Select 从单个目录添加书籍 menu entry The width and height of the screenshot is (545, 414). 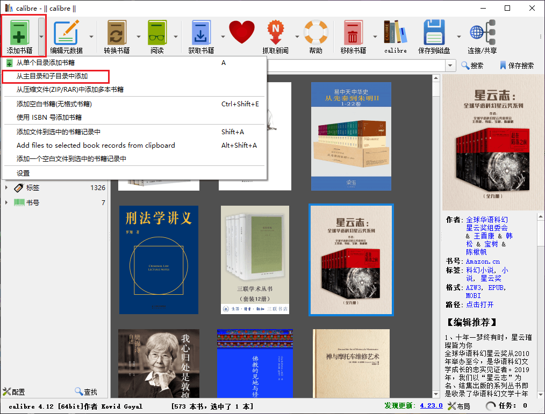pyautogui.click(x=134, y=62)
